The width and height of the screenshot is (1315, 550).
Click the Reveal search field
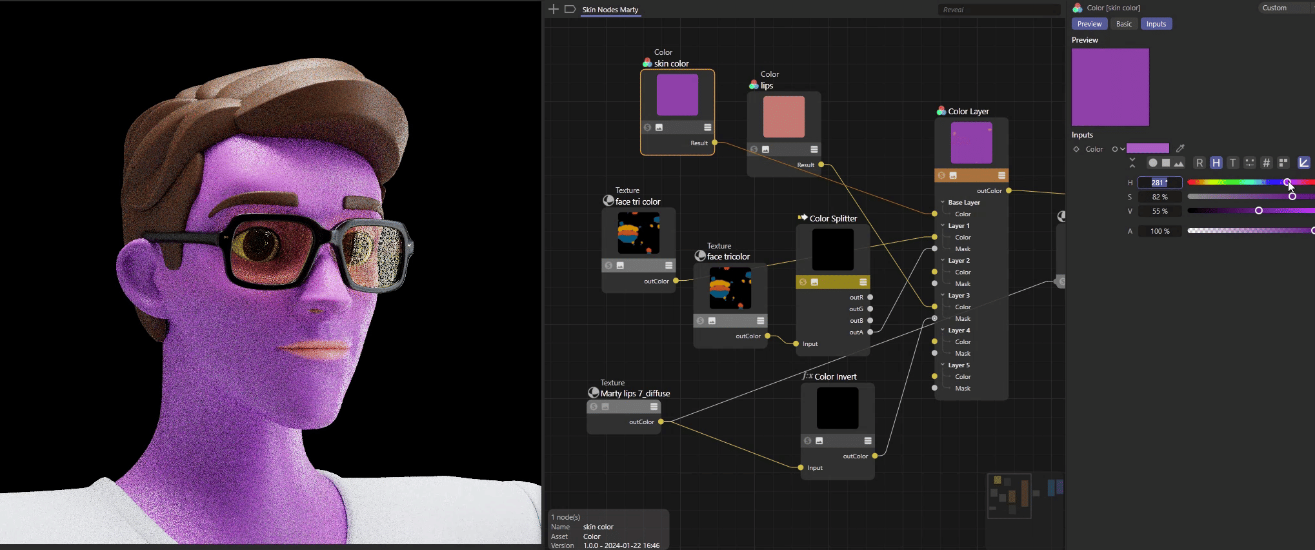coord(998,10)
